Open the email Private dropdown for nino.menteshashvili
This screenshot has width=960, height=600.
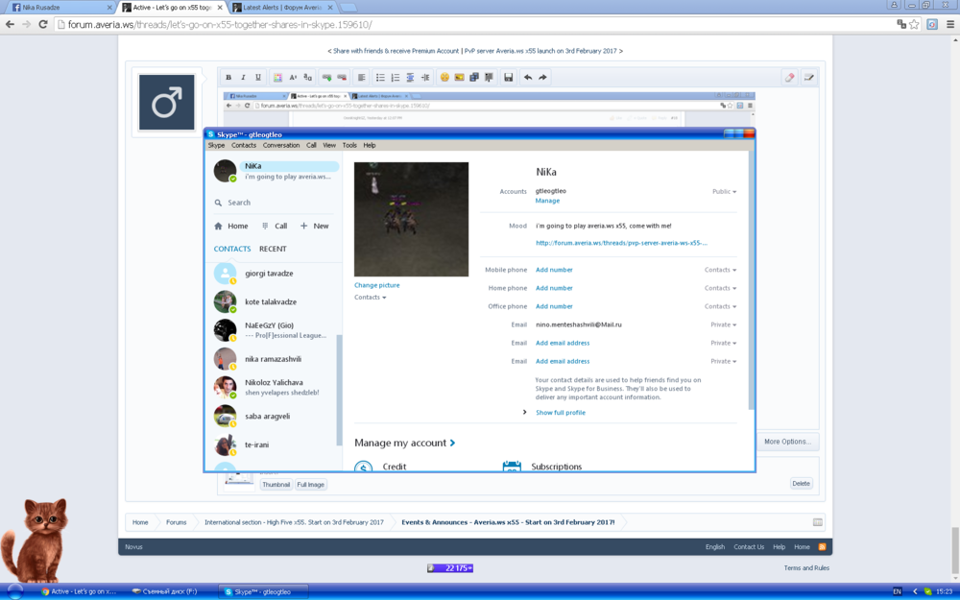pyautogui.click(x=723, y=324)
